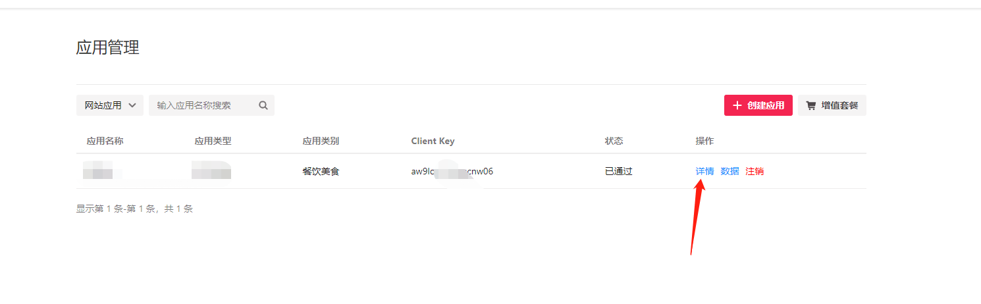Click the Client Key value starting with aw9

pyautogui.click(x=452, y=172)
